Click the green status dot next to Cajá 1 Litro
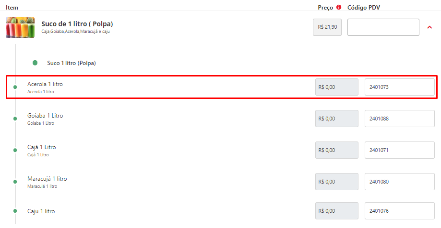Viewport: 441px width, 228px height. point(15,150)
